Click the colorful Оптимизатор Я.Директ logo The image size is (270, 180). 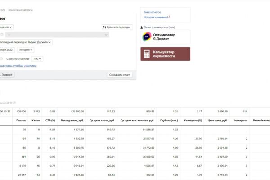coord(147,37)
